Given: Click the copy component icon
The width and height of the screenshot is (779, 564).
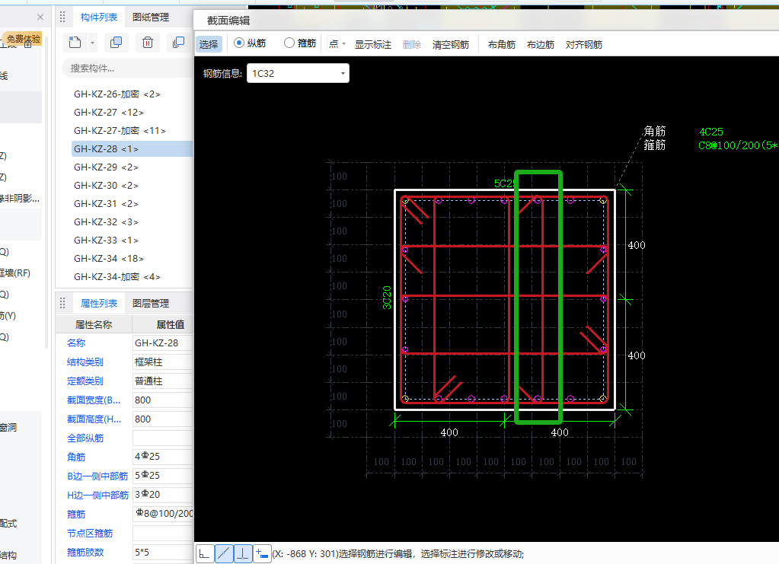Looking at the screenshot, I should click(116, 43).
